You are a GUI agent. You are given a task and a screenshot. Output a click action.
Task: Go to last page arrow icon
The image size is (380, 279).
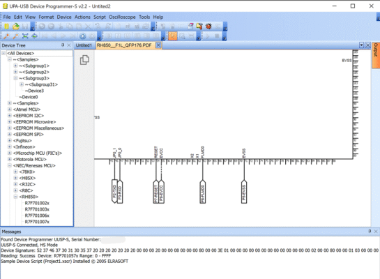(x=73, y=36)
